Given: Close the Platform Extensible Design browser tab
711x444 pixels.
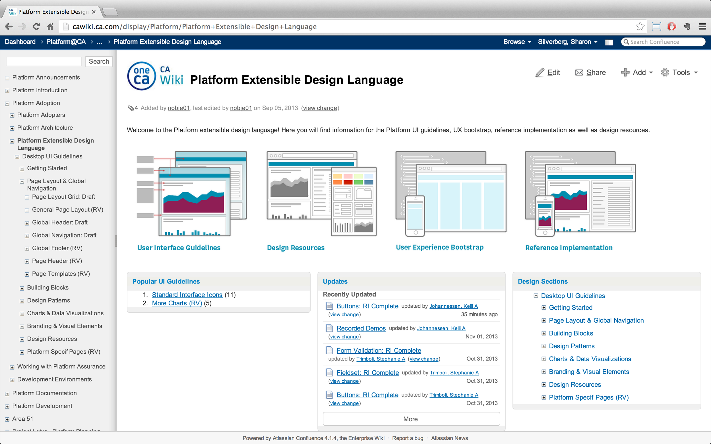Looking at the screenshot, I should tap(94, 12).
